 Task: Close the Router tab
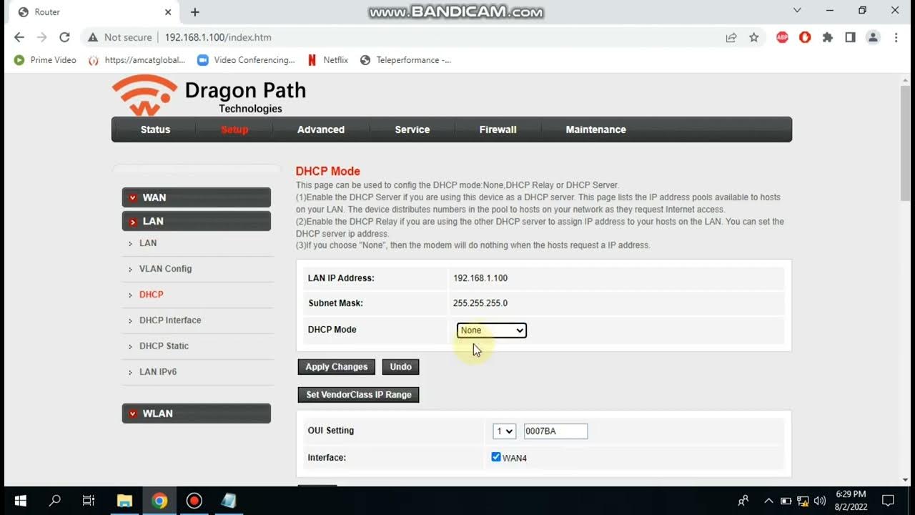click(x=168, y=12)
